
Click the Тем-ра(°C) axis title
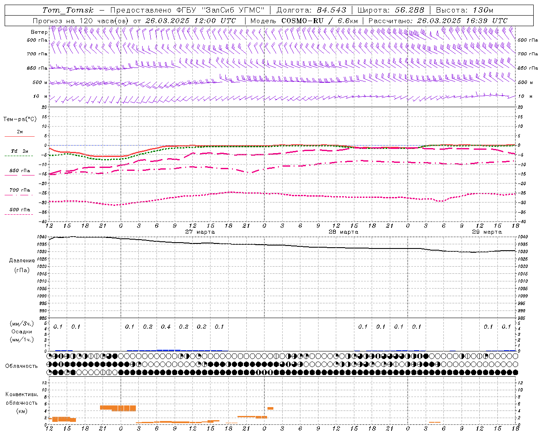(20, 119)
